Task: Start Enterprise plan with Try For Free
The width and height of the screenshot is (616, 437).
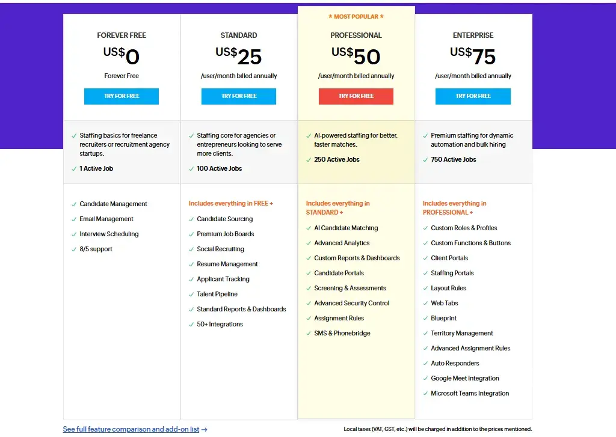Action: pyautogui.click(x=473, y=96)
